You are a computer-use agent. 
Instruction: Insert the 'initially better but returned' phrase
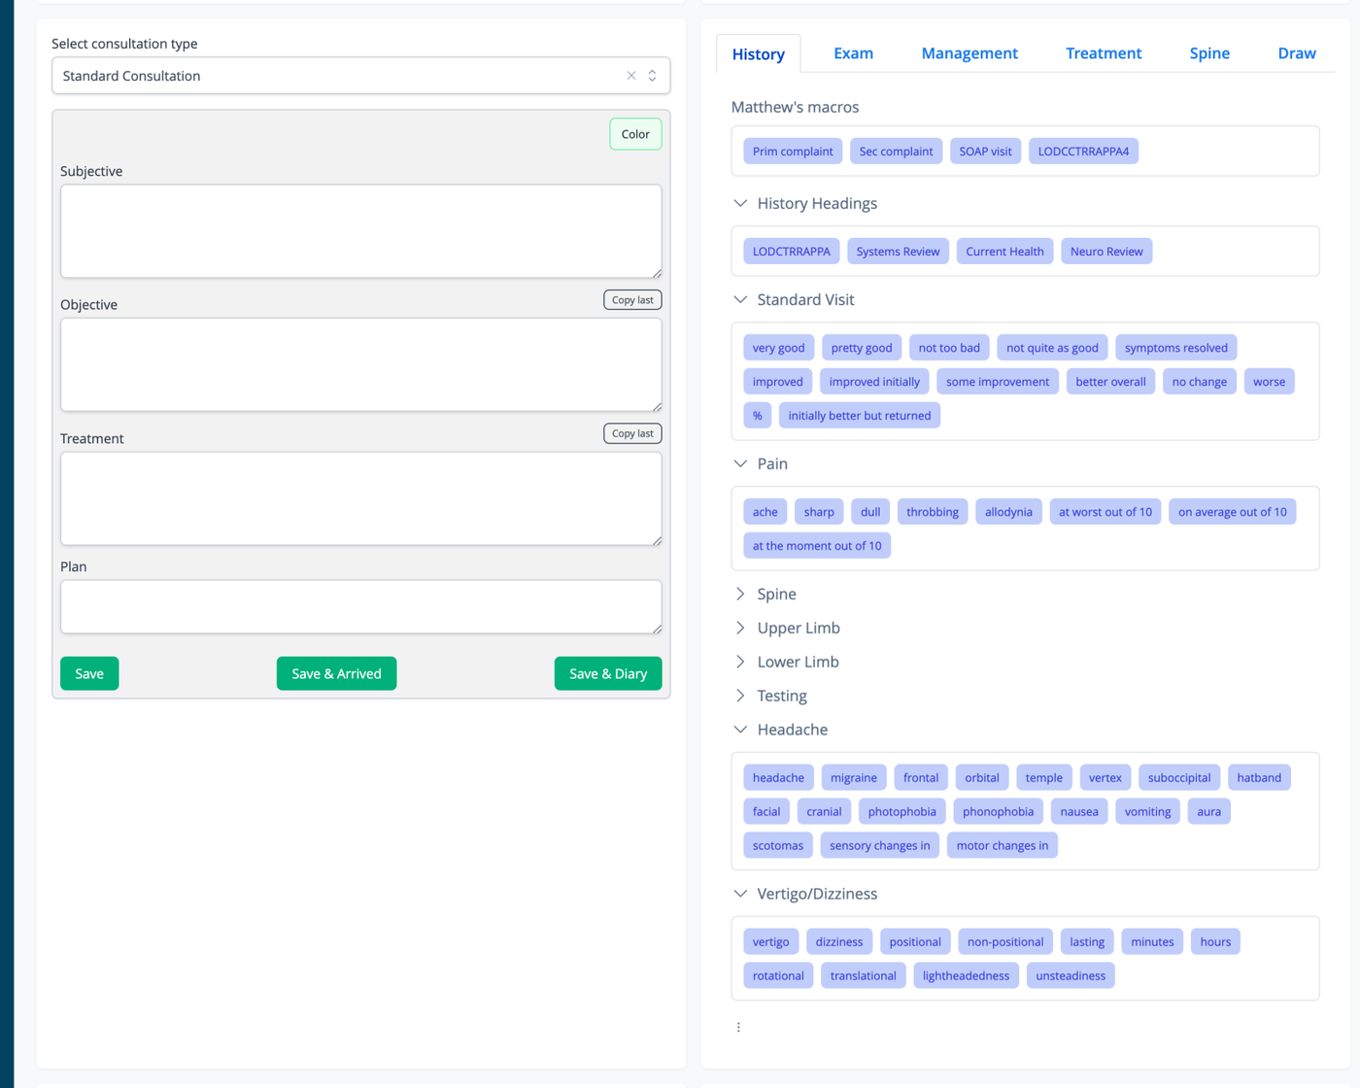pyautogui.click(x=860, y=416)
